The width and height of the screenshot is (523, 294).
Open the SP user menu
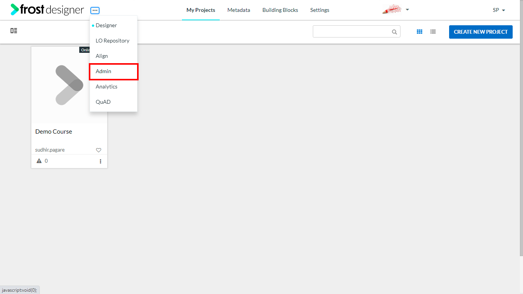coord(499,10)
